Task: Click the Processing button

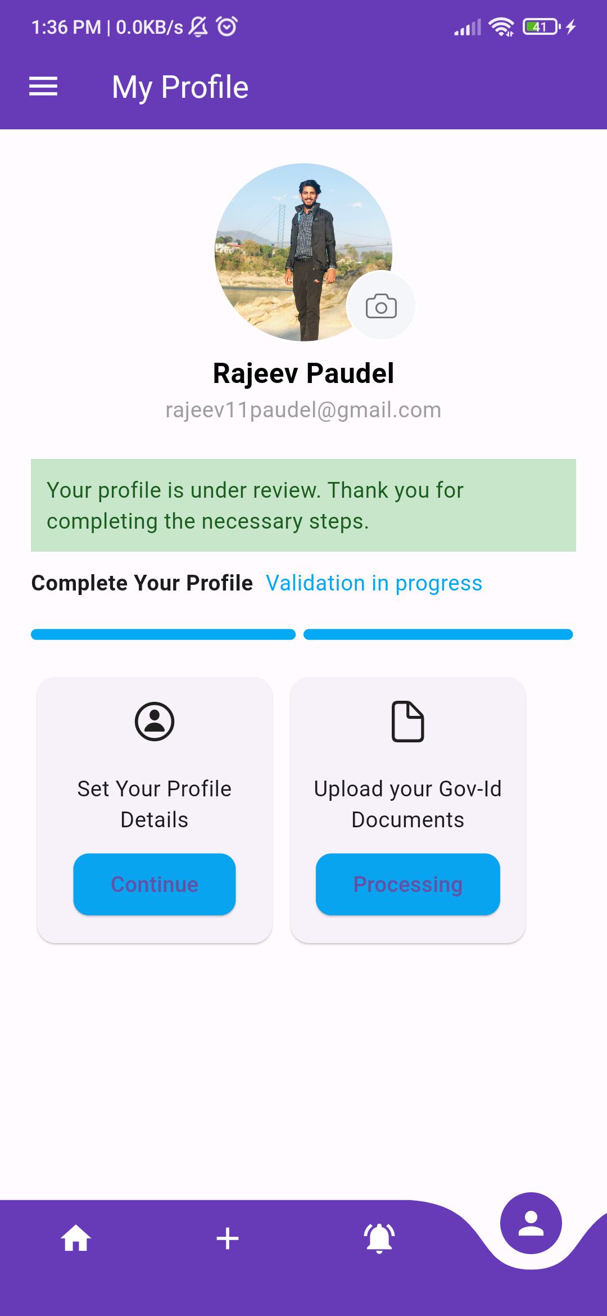Action: click(x=408, y=884)
